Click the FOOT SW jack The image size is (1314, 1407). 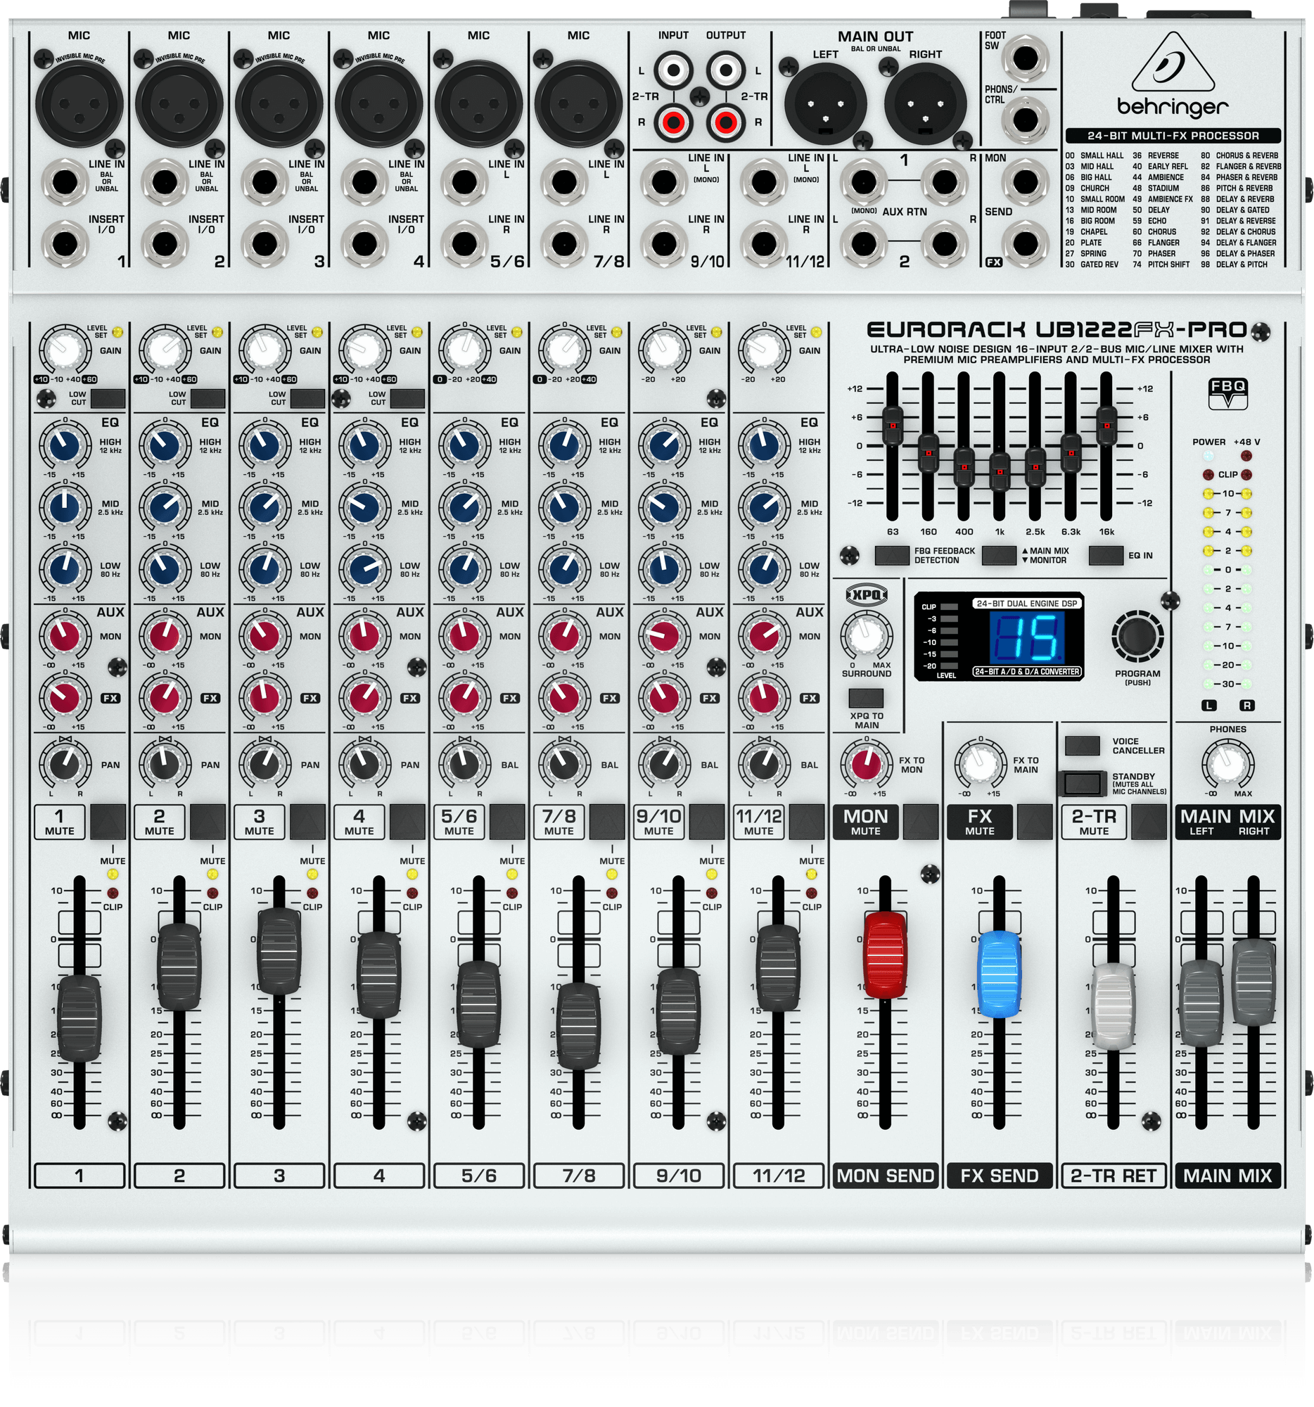point(1026,58)
